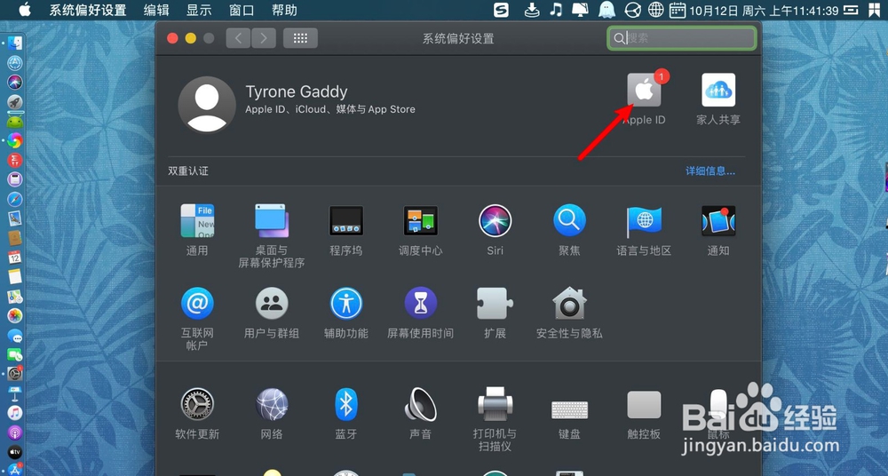Go forward with the right arrow button
The image size is (888, 476).
click(x=264, y=38)
